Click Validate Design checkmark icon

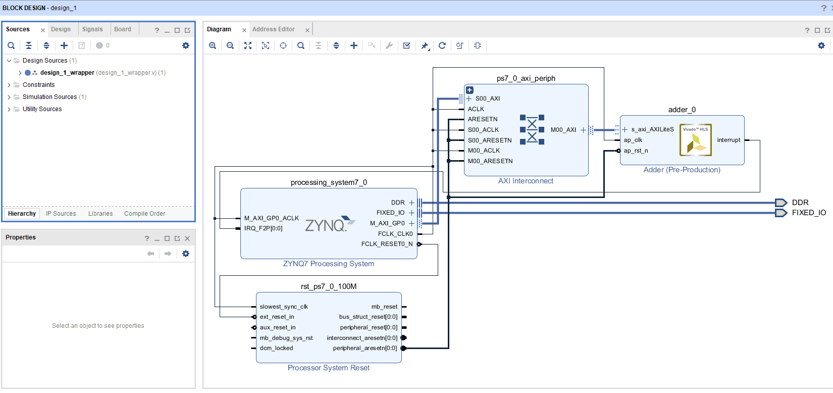pyautogui.click(x=407, y=45)
